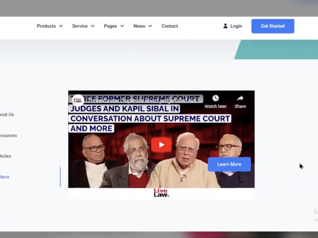Click the Watch later clock icon

(215, 98)
